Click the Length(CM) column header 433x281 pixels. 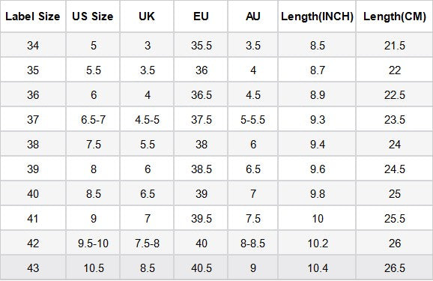point(394,16)
